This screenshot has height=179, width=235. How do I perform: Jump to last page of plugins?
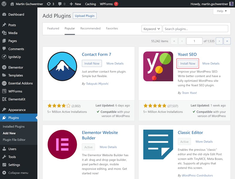(227, 41)
